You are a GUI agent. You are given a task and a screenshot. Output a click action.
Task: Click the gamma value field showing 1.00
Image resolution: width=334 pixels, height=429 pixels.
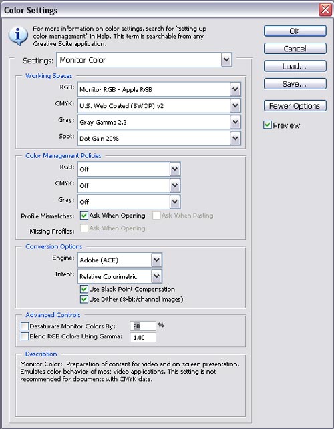coord(143,338)
